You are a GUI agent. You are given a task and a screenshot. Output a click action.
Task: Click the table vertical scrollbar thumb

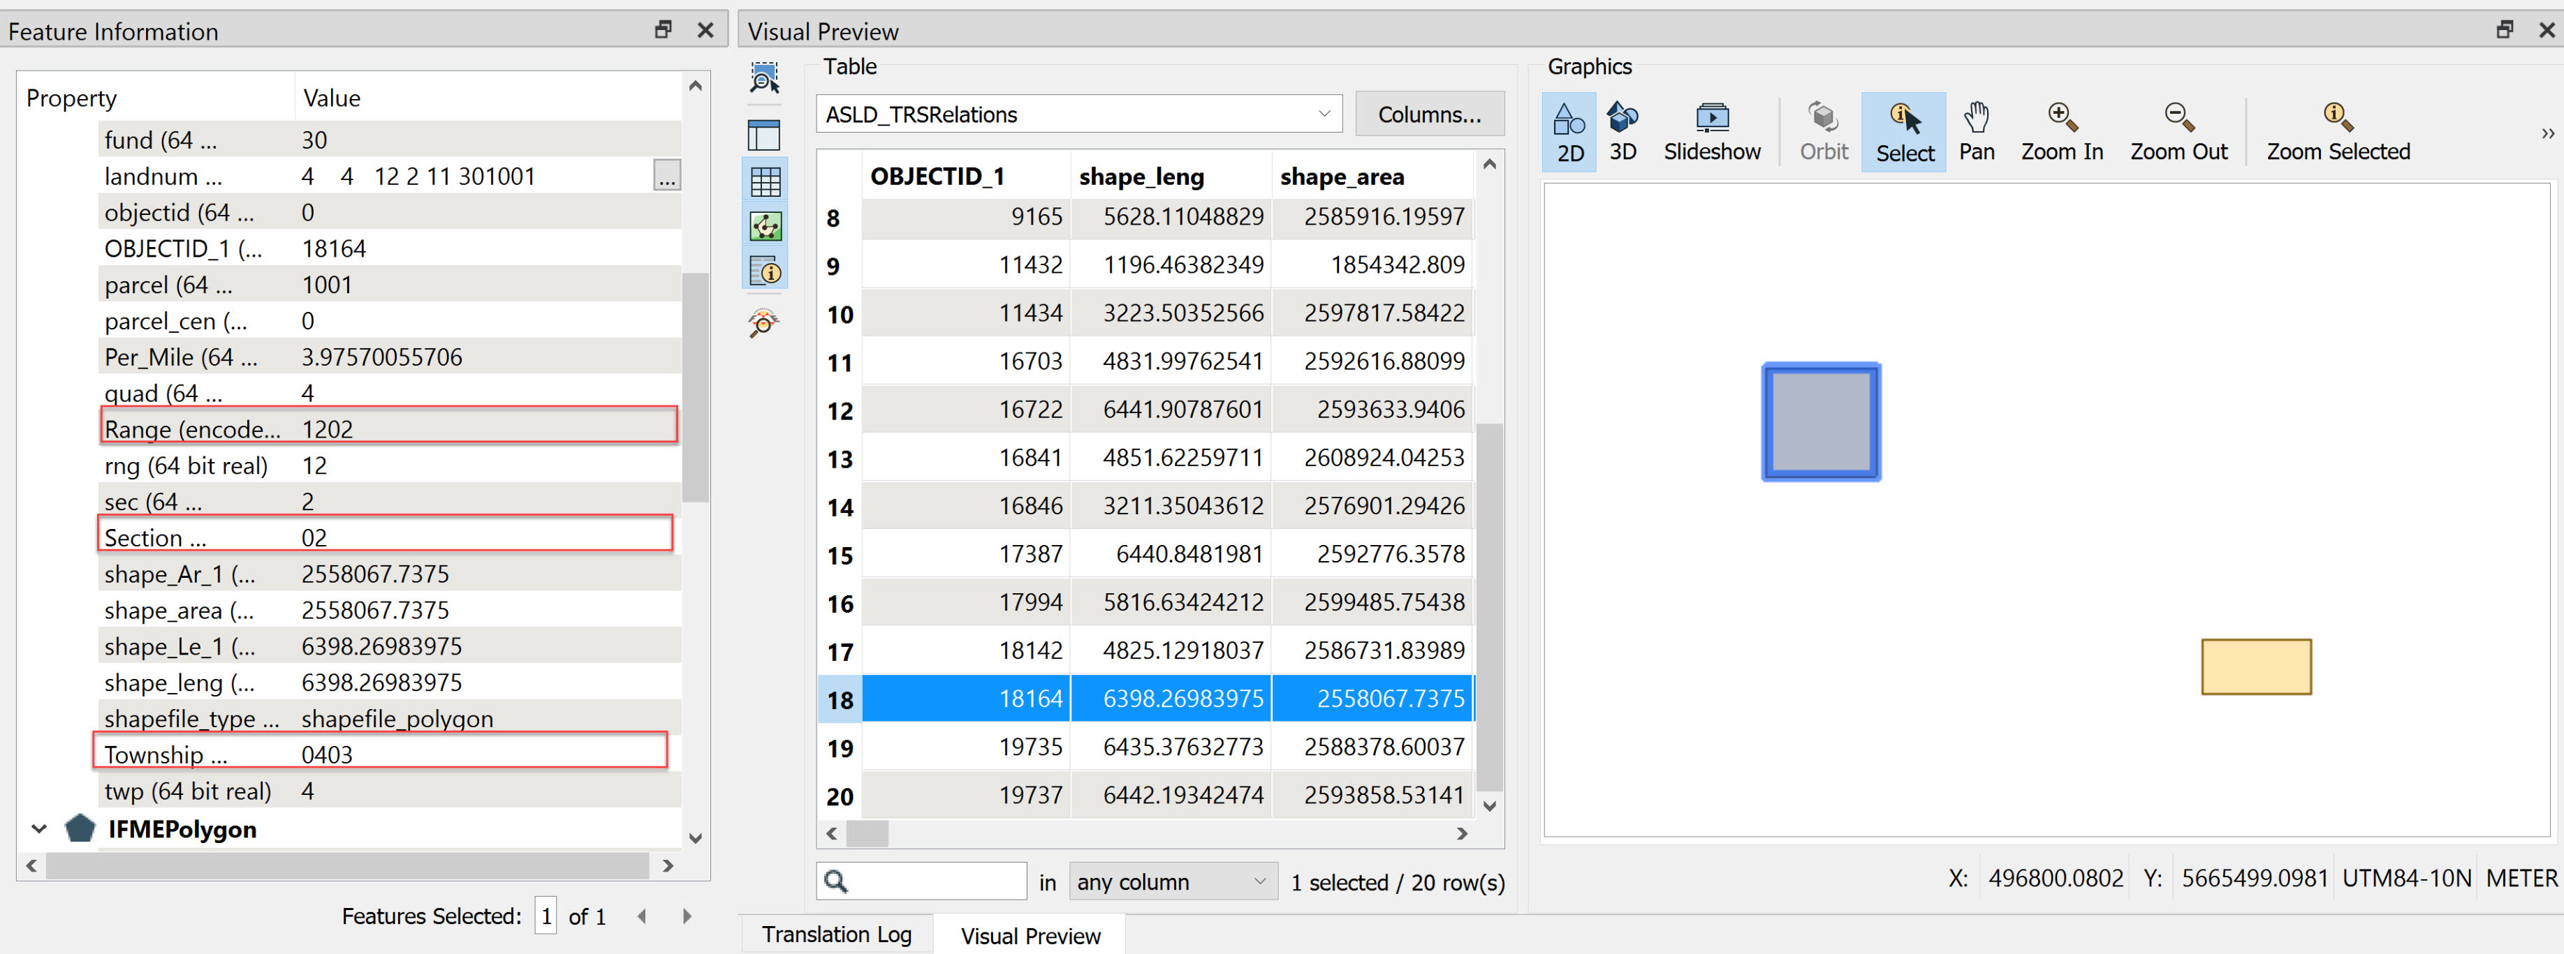pyautogui.click(x=1489, y=607)
